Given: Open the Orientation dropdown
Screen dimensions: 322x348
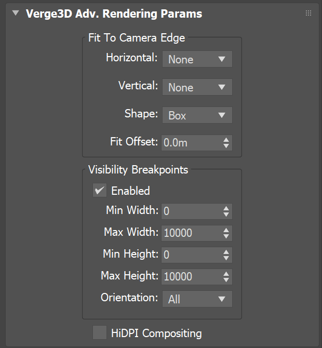Looking at the screenshot, I should click(x=197, y=299).
